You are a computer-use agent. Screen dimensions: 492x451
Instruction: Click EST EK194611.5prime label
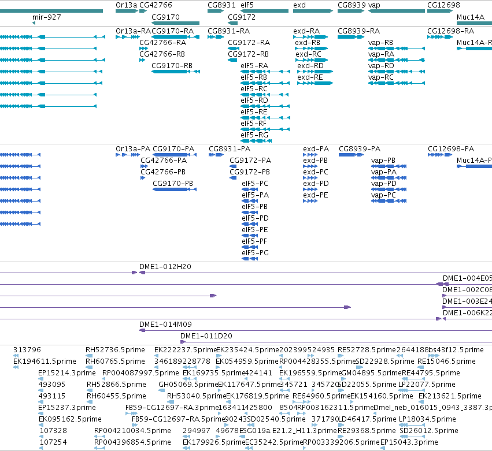point(45,361)
